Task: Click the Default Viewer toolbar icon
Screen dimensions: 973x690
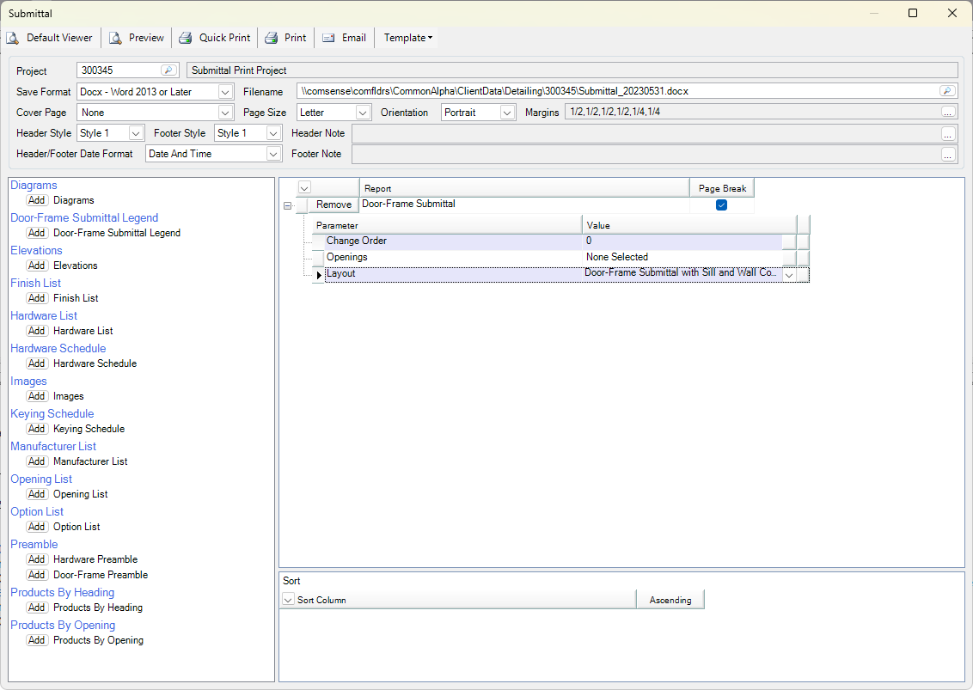Action: (x=13, y=38)
